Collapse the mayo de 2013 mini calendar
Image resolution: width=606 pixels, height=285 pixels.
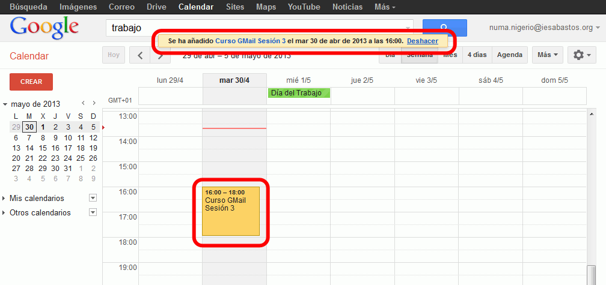[5, 104]
